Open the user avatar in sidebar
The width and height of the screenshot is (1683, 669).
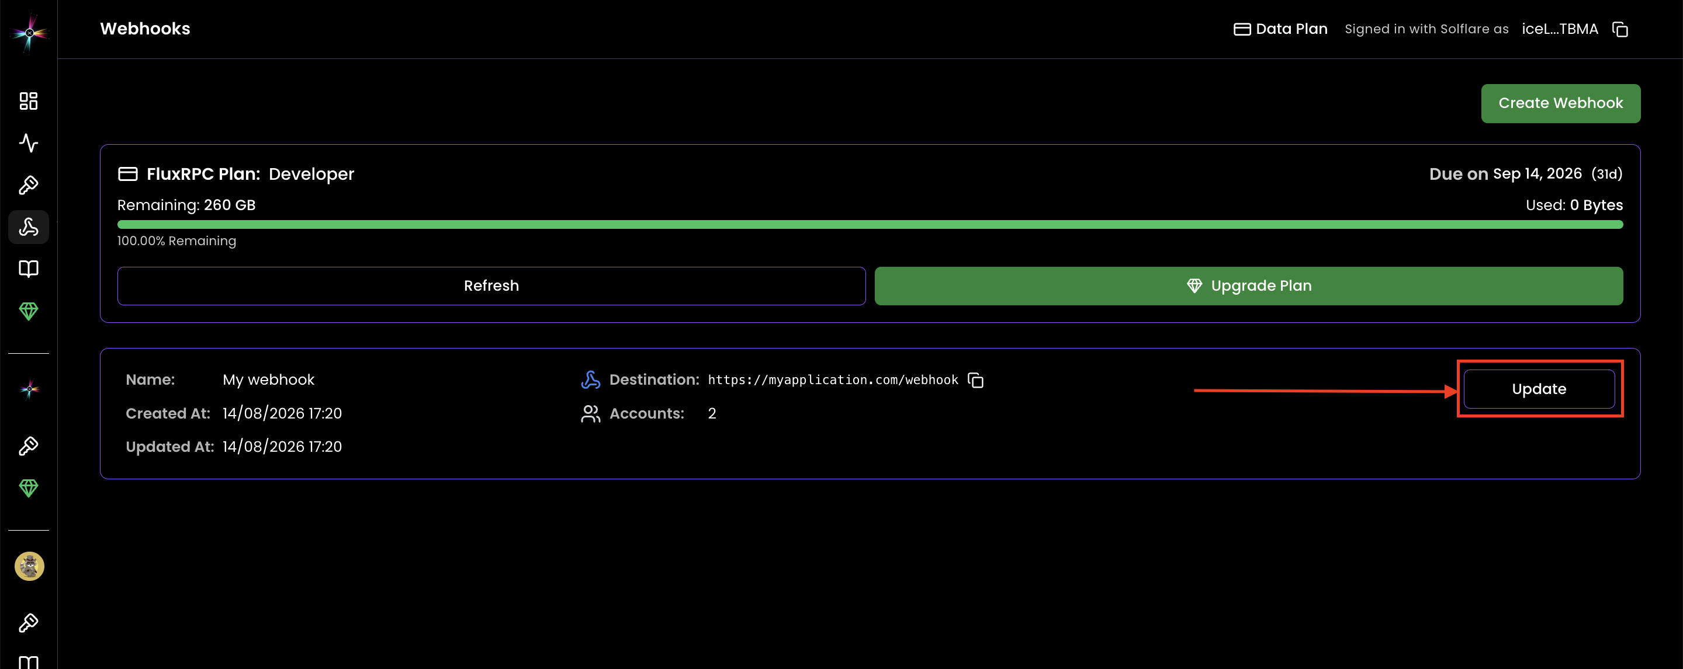click(29, 566)
